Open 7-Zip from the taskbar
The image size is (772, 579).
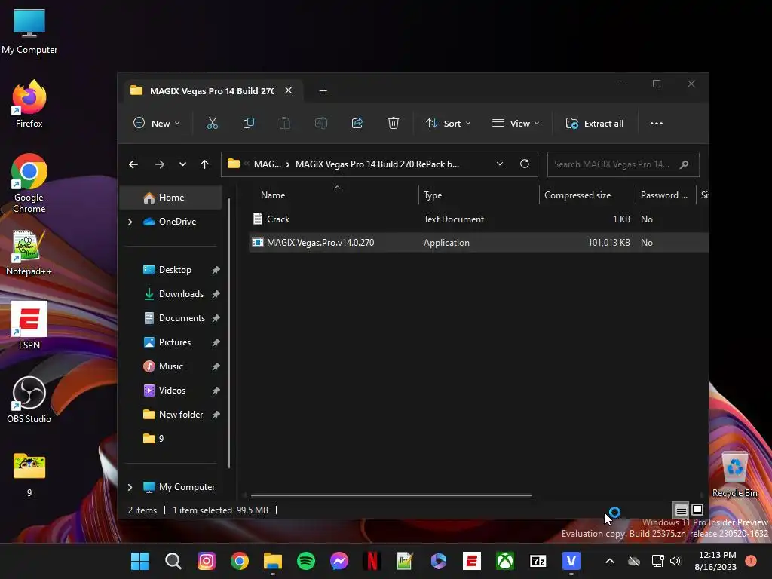[x=538, y=561]
